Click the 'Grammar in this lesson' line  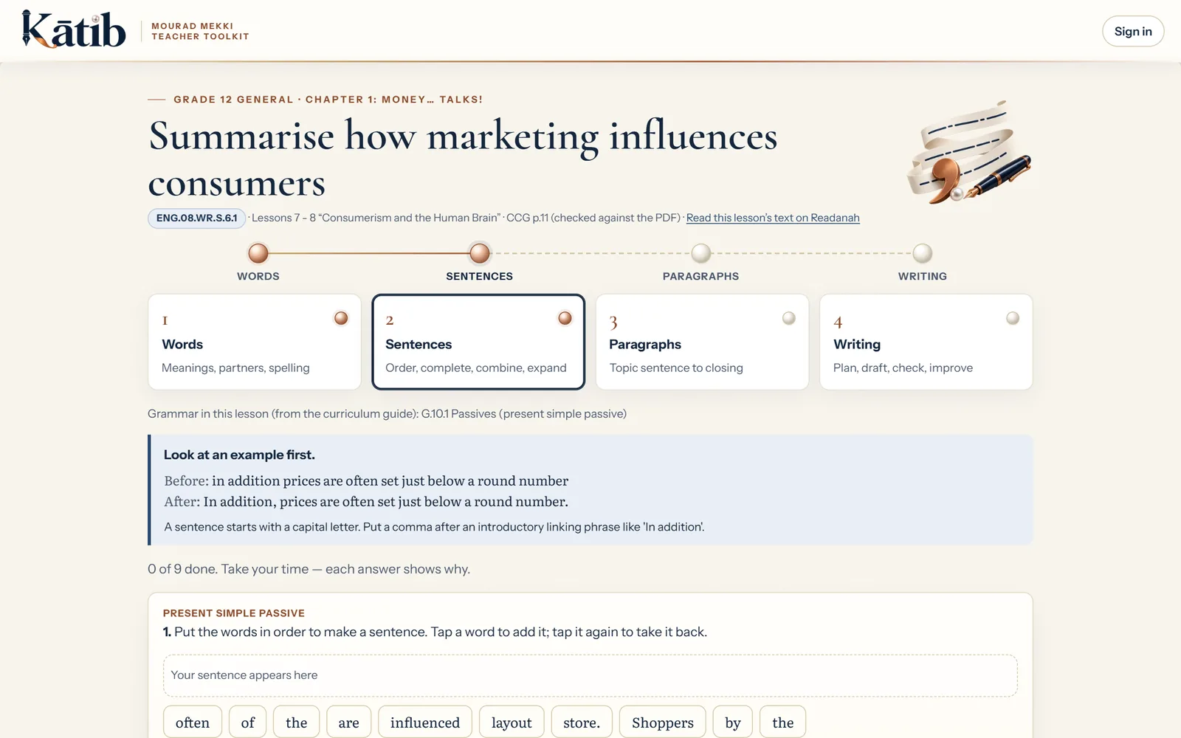tap(387, 414)
